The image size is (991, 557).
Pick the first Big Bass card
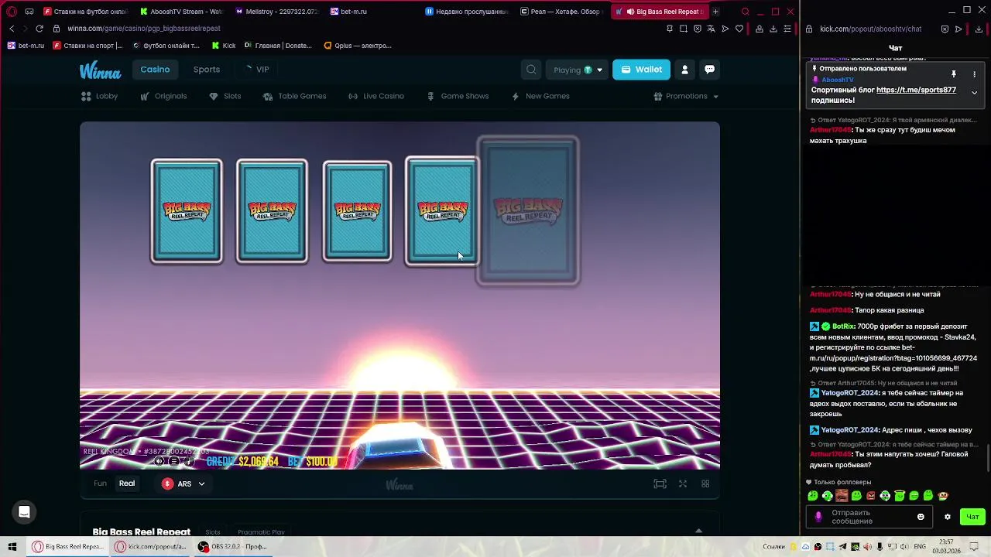(187, 211)
